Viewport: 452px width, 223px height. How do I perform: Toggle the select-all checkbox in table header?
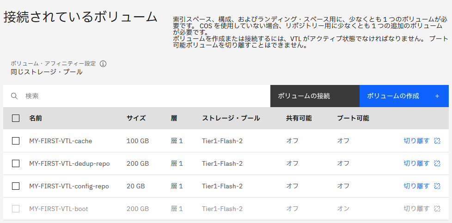click(x=16, y=118)
